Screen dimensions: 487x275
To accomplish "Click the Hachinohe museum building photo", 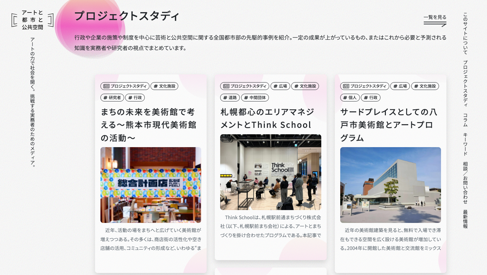I will click(391, 185).
